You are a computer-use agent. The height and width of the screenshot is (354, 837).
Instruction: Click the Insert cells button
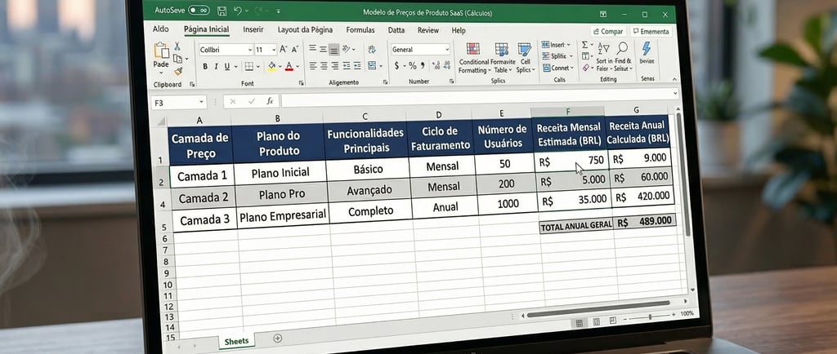click(x=556, y=45)
